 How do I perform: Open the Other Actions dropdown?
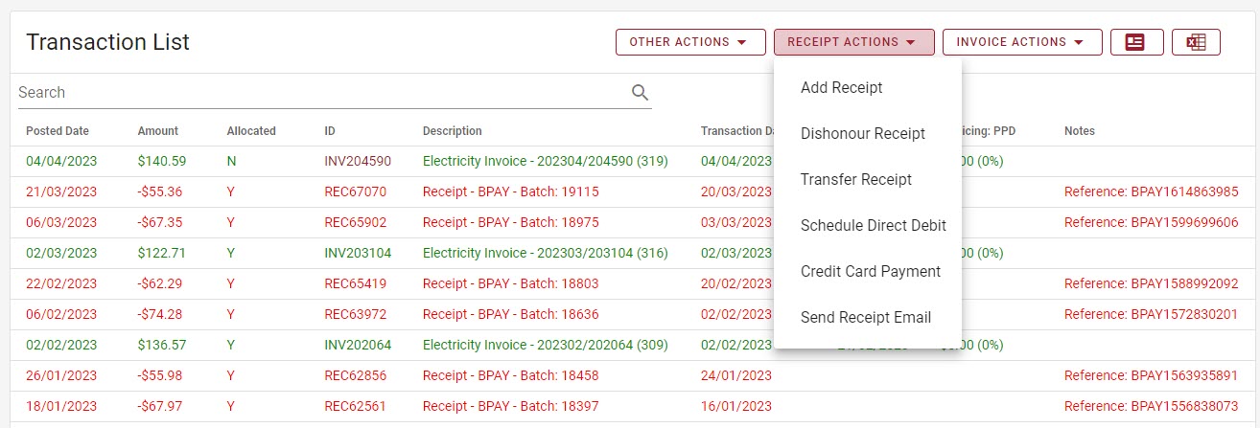pyautogui.click(x=687, y=42)
